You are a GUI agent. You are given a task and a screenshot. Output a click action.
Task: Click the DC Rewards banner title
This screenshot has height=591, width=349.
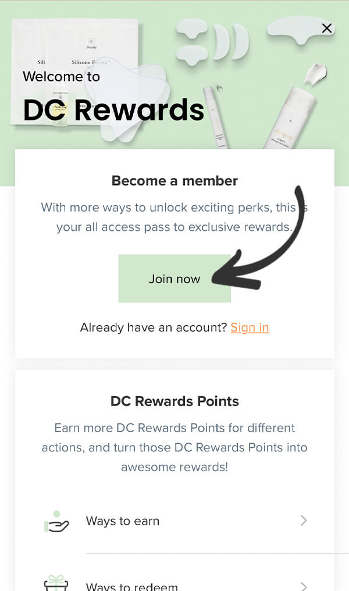(x=113, y=110)
